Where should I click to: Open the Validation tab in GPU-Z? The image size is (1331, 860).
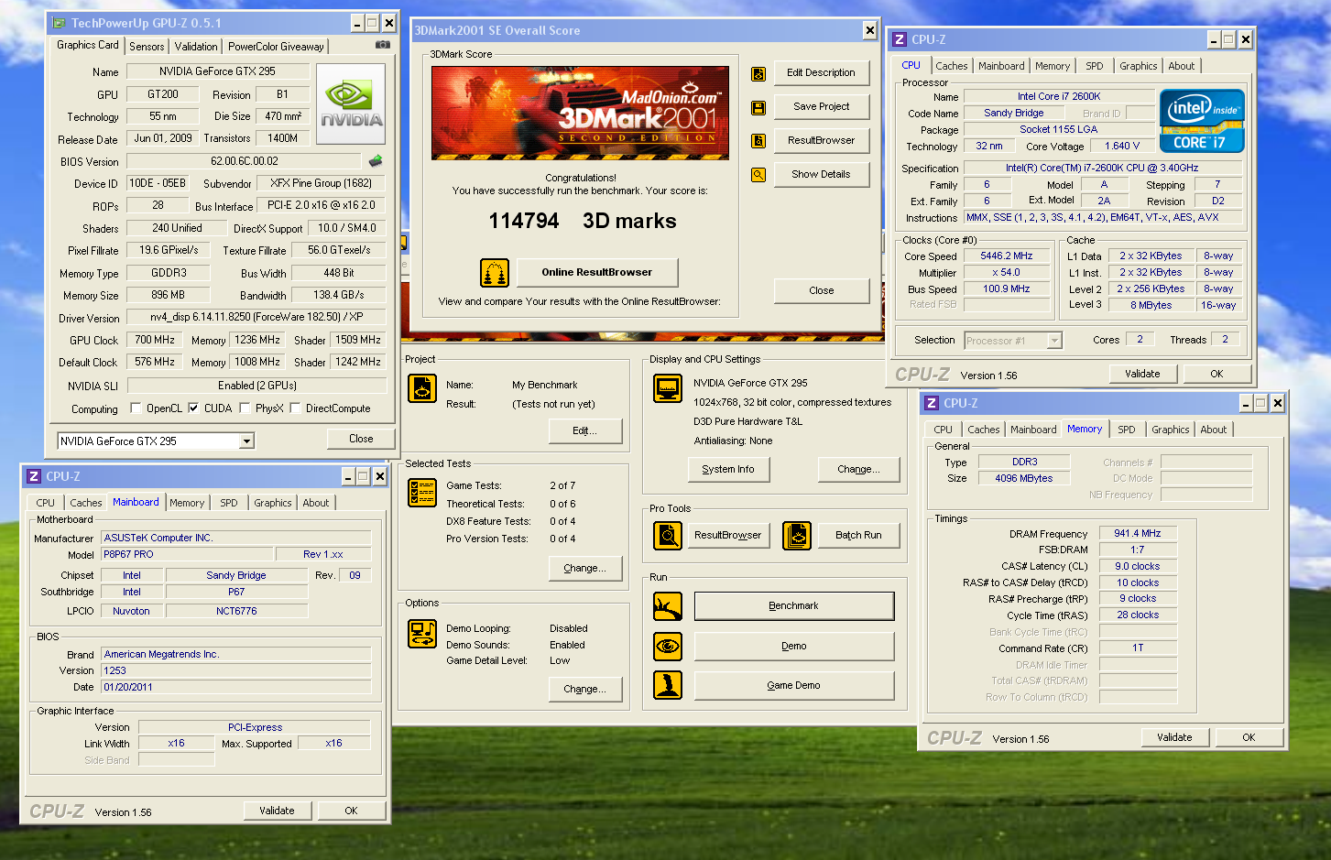coord(196,47)
